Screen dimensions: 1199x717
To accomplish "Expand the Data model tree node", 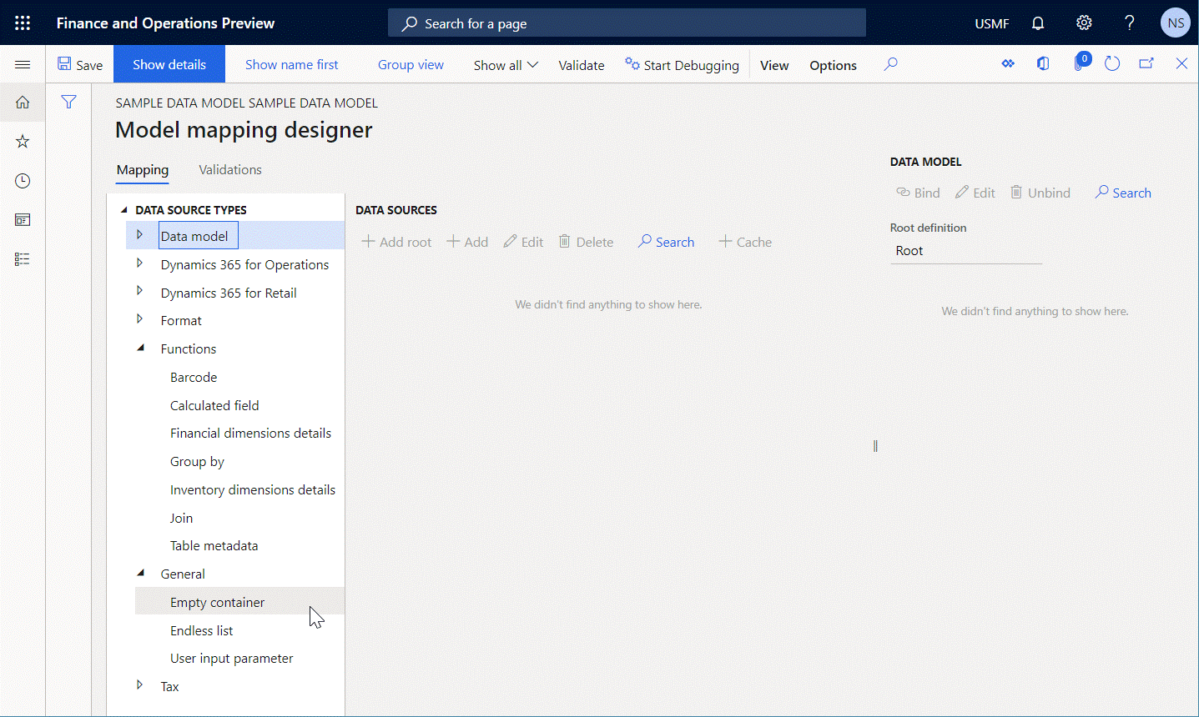I will [x=139, y=235].
